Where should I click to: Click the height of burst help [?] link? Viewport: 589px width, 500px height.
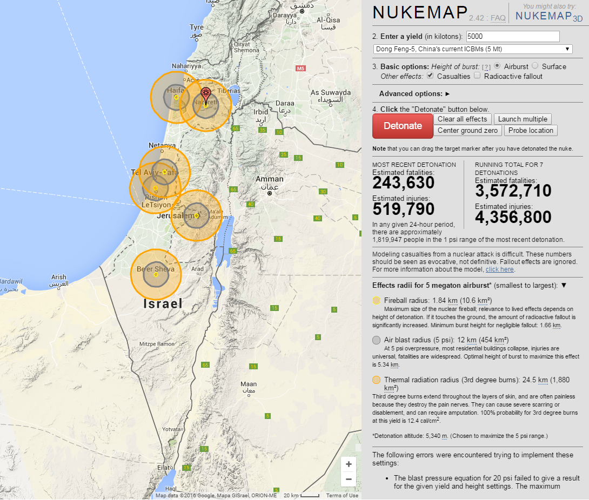point(486,67)
